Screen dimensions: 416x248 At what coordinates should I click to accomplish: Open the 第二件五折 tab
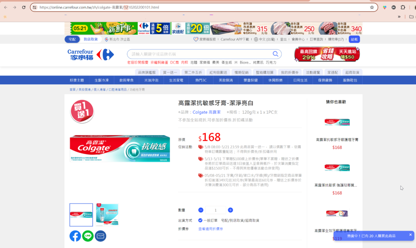click(193, 72)
